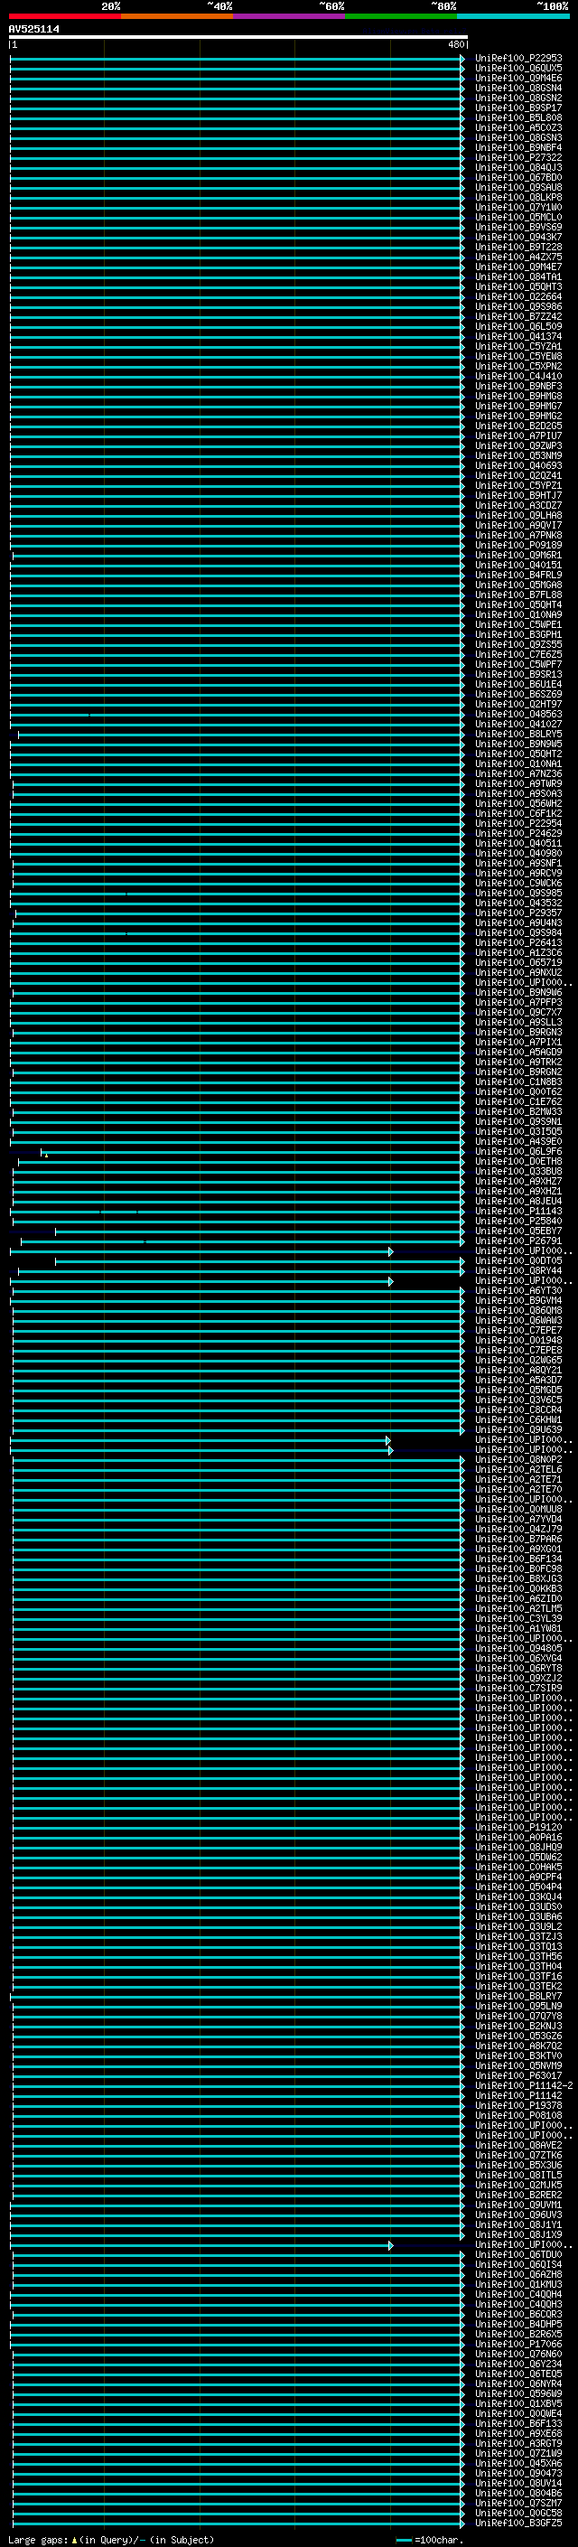
Task: Select the UniRef100_Q0GC58 label
Action: pos(517,2513)
